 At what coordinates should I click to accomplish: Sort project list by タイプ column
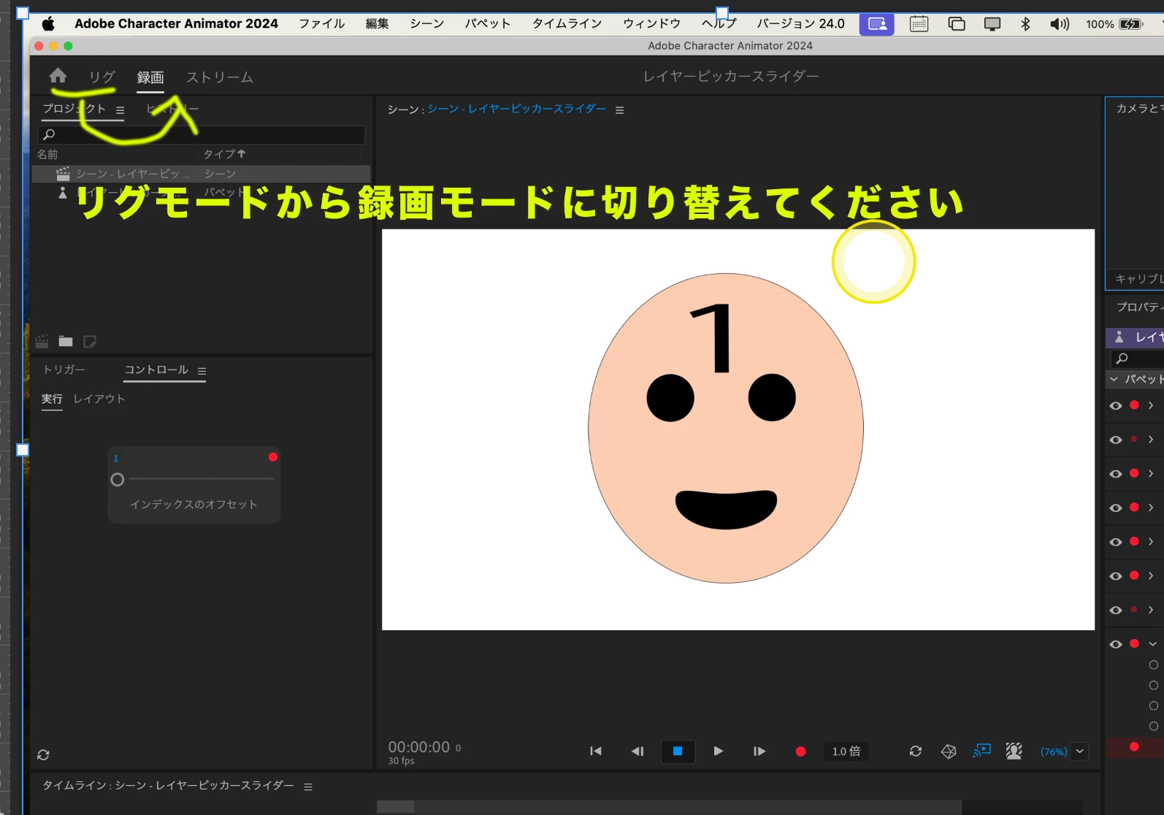point(224,154)
